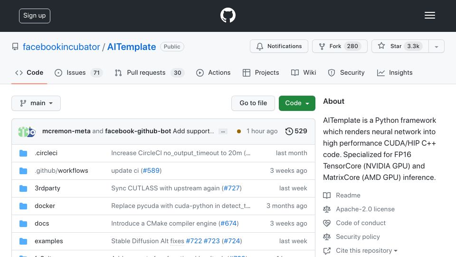Click the star icon to star AITemplate
The width and height of the screenshot is (456, 257).
point(381,46)
